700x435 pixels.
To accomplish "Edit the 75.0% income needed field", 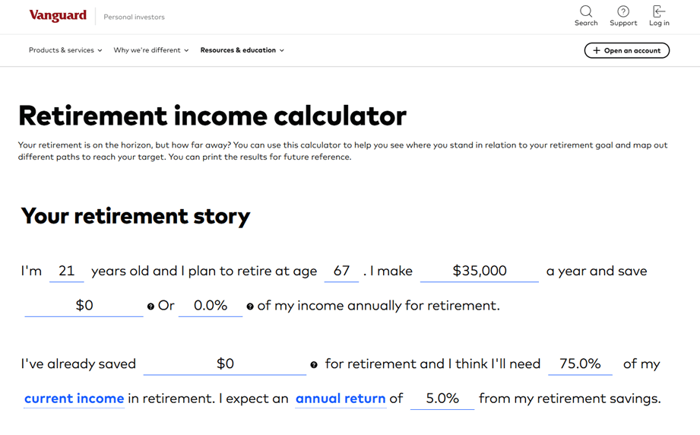I will (x=580, y=364).
